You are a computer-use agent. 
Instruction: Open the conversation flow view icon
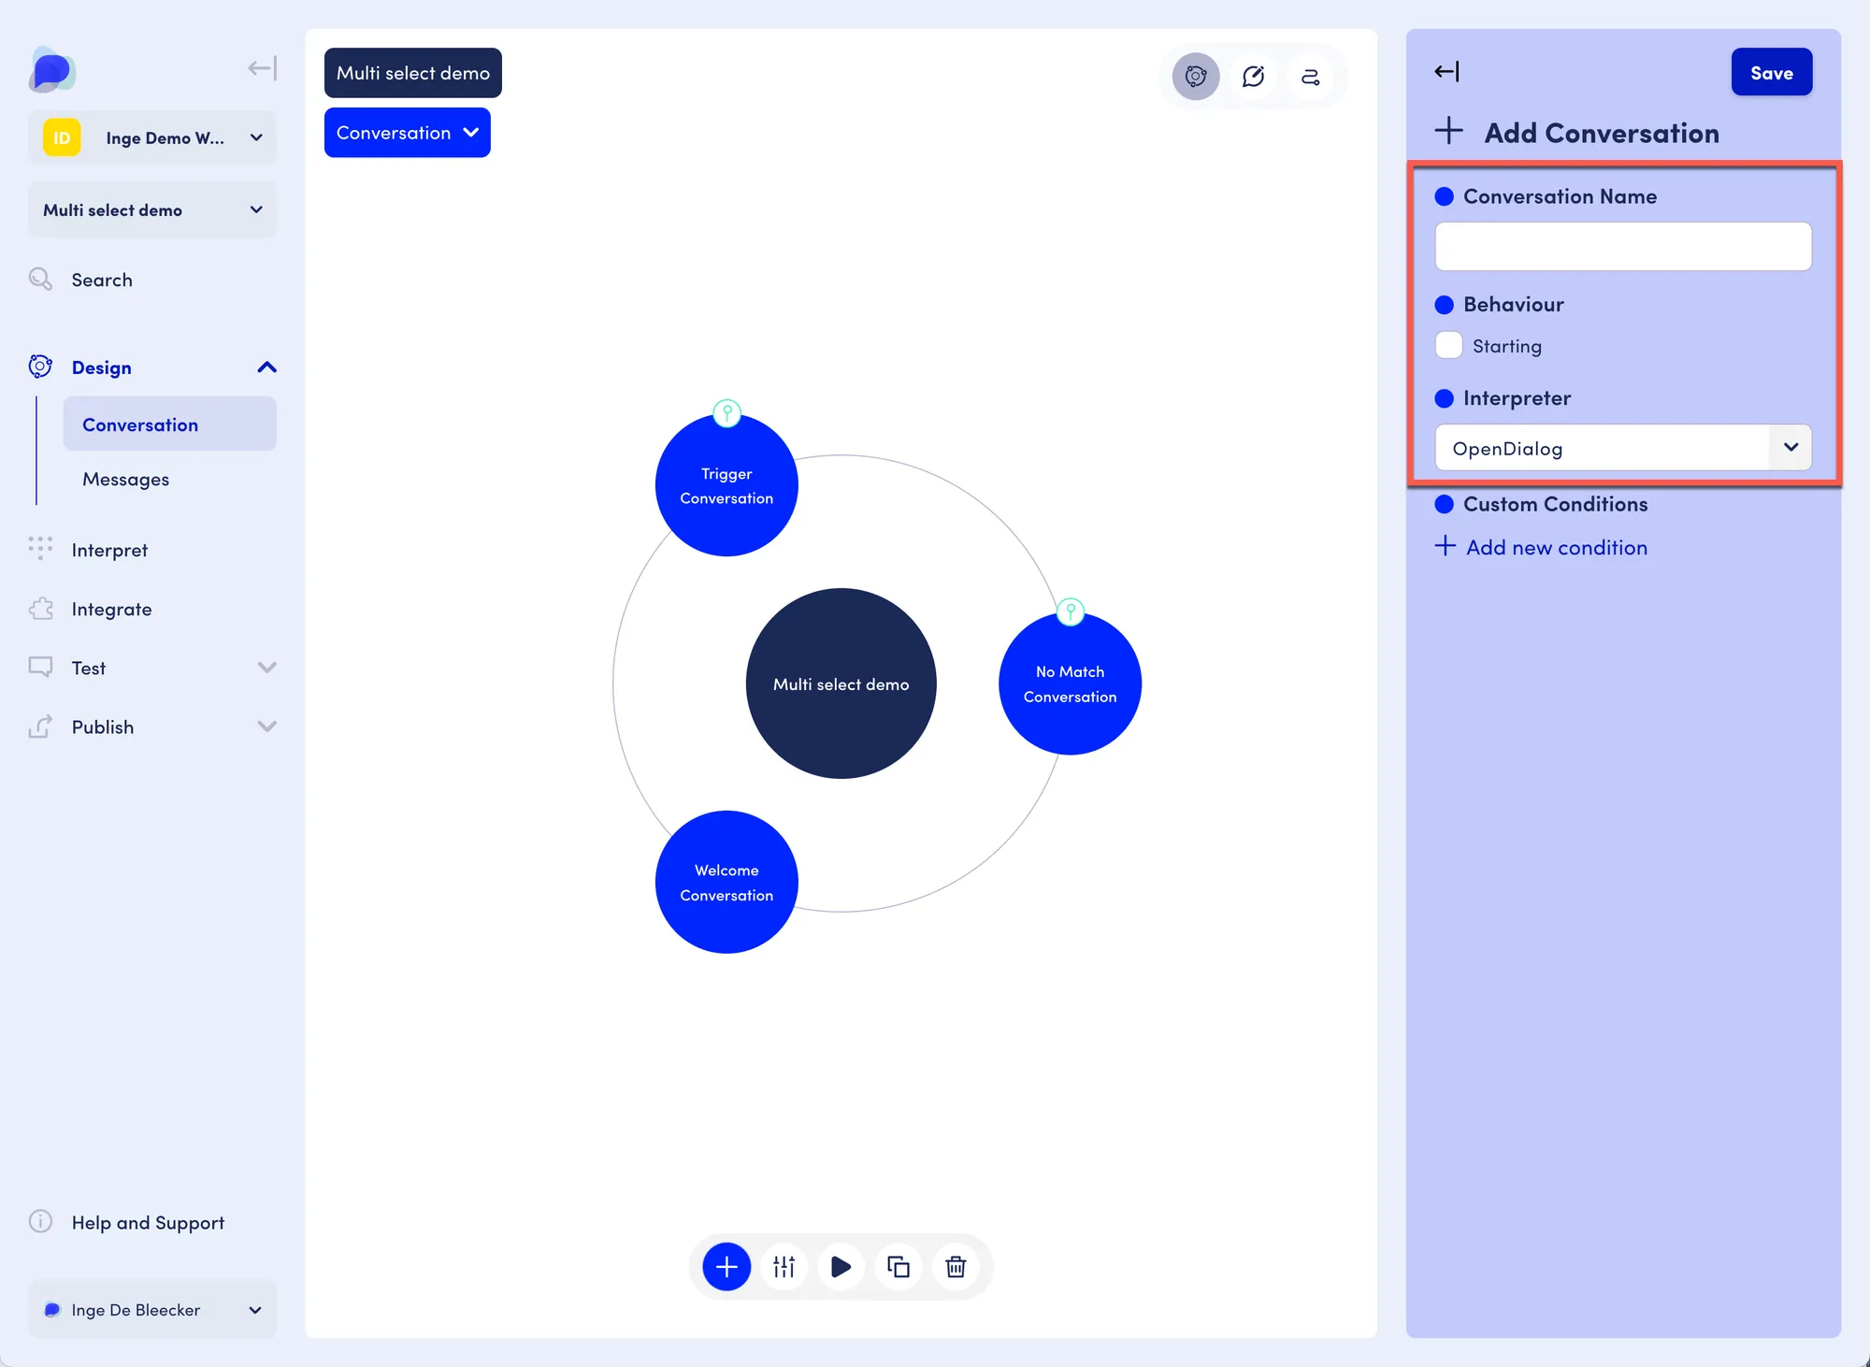click(1310, 76)
